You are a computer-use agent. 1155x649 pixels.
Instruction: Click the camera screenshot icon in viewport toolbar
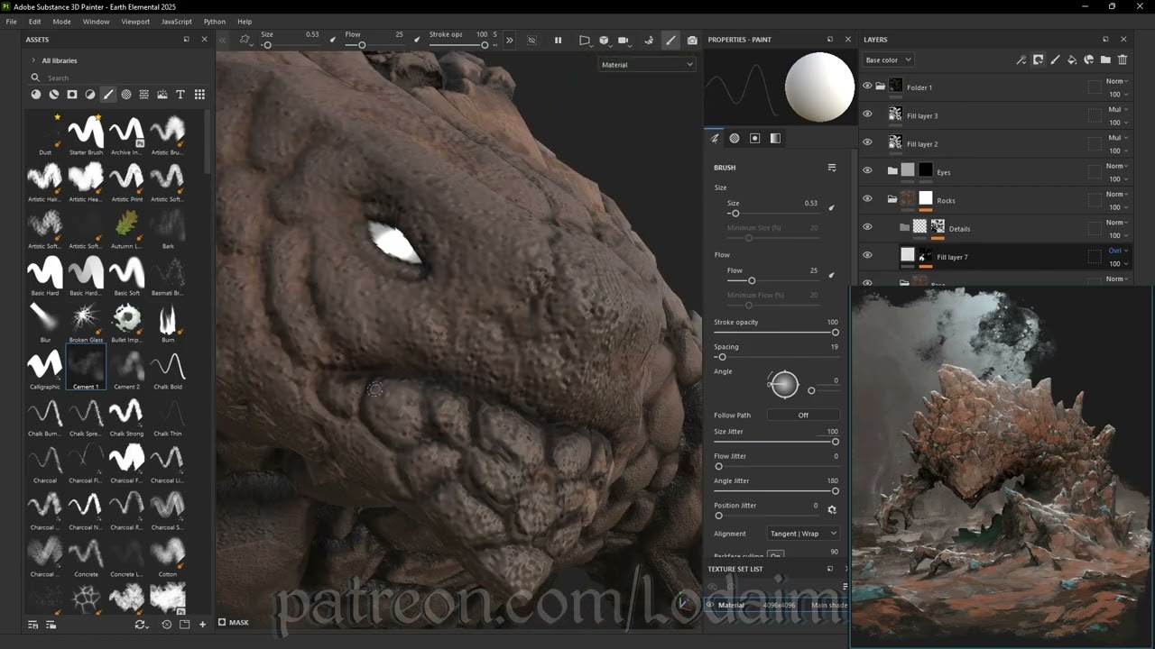692,40
